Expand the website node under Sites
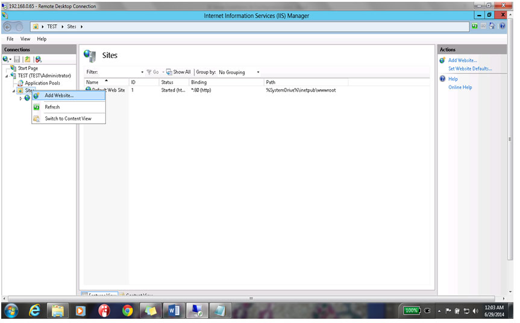The width and height of the screenshot is (520, 323). coord(20,98)
